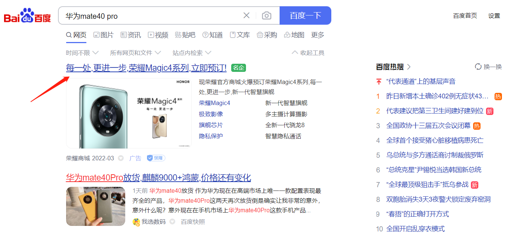Open 百度首页 link
This screenshot has width=506, height=234.
465,15
